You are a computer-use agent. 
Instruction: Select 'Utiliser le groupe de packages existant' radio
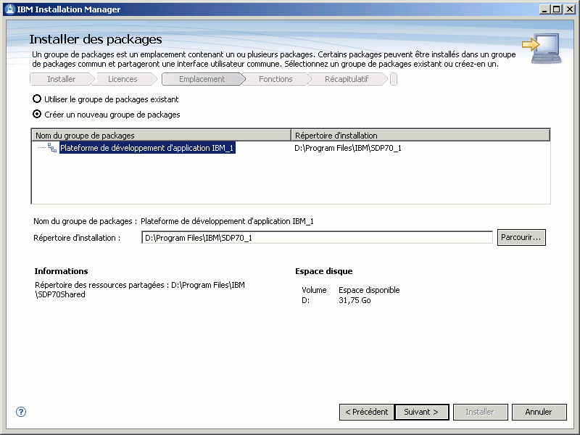coord(37,99)
